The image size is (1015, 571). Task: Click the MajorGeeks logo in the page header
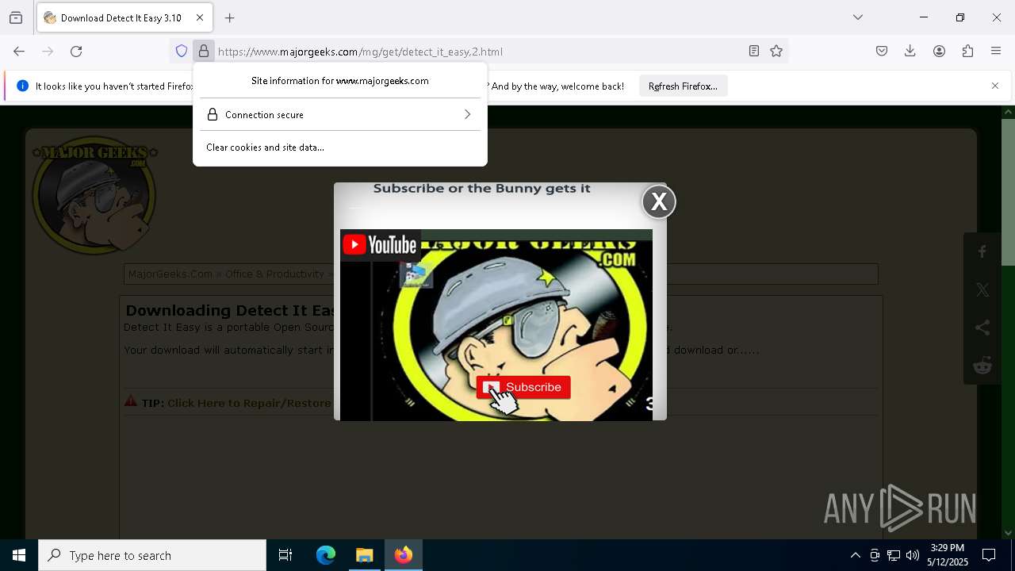(94, 197)
